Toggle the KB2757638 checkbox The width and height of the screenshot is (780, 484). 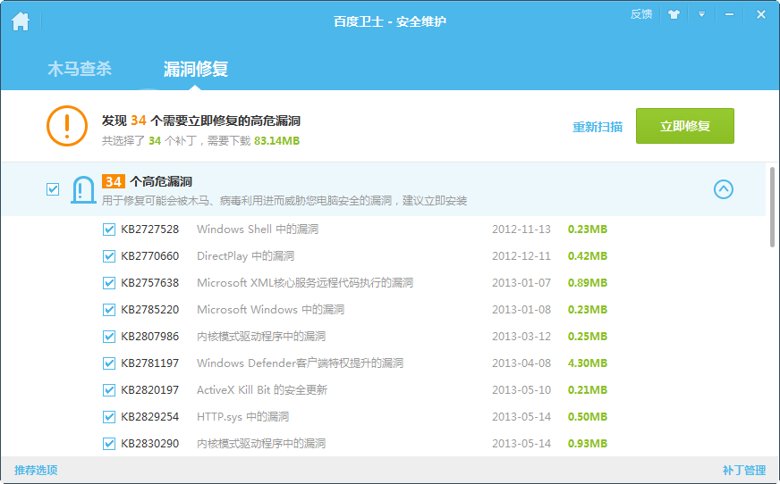tap(109, 283)
